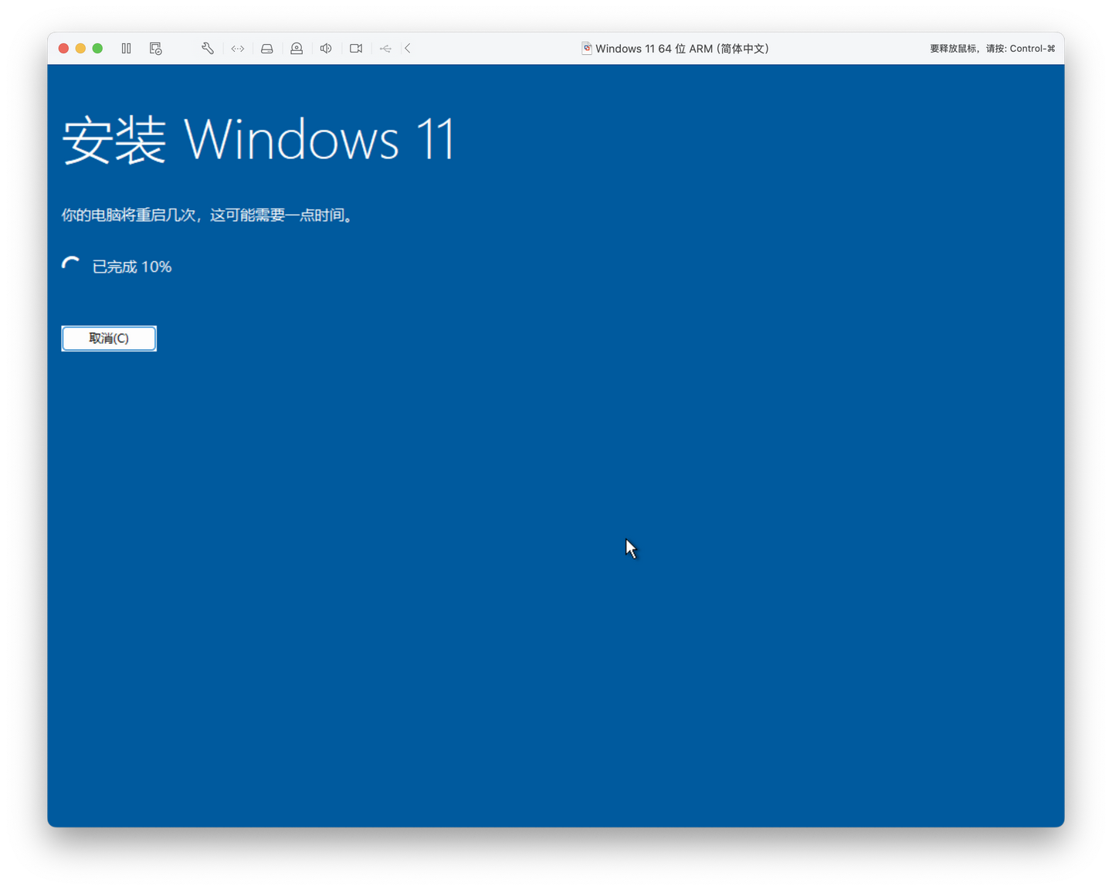The width and height of the screenshot is (1112, 890).
Task: Open the sound card speaker icon
Action: 326,49
